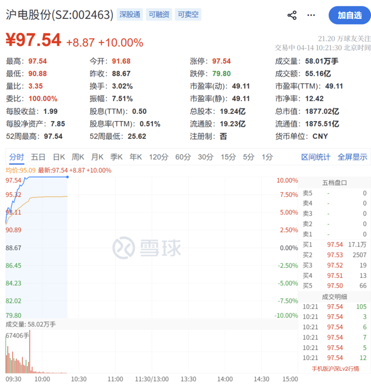Screen dimensions: 371x388
Task: Toggle 全屏显示 fullscreen view
Action: point(352,157)
